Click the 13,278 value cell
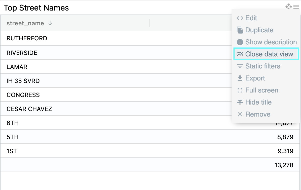 [284, 165]
